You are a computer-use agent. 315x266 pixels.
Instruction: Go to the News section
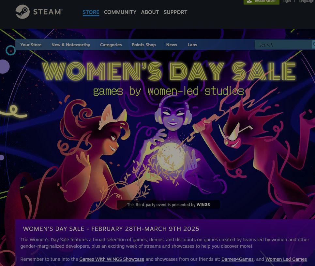[172, 45]
